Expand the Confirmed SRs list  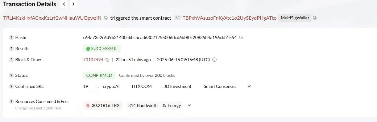(x=249, y=86)
